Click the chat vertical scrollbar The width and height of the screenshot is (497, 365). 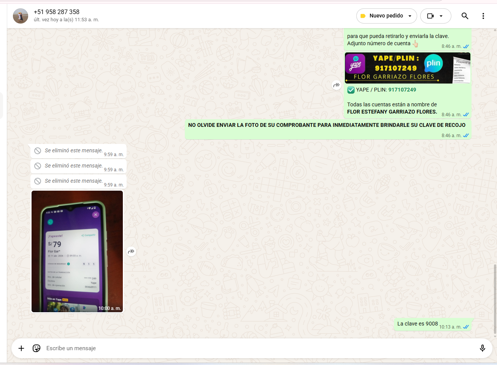pos(495,300)
